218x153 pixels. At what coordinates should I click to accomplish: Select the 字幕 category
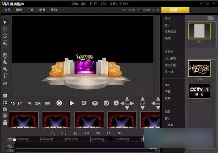167,92
